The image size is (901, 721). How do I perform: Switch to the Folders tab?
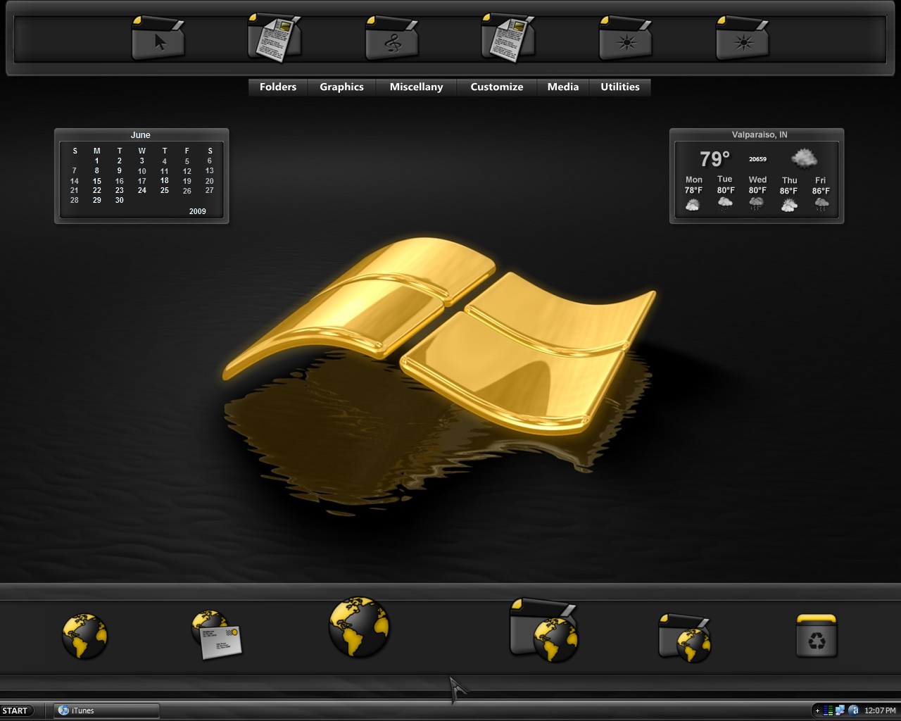[x=278, y=87]
